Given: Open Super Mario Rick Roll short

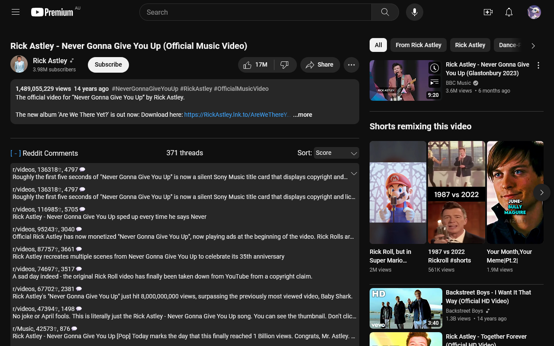Looking at the screenshot, I should point(398,192).
